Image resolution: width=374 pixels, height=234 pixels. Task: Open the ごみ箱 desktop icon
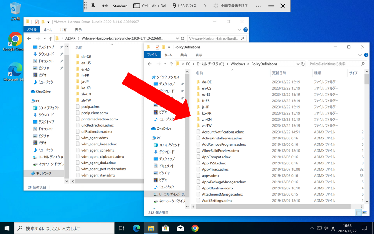(15, 11)
